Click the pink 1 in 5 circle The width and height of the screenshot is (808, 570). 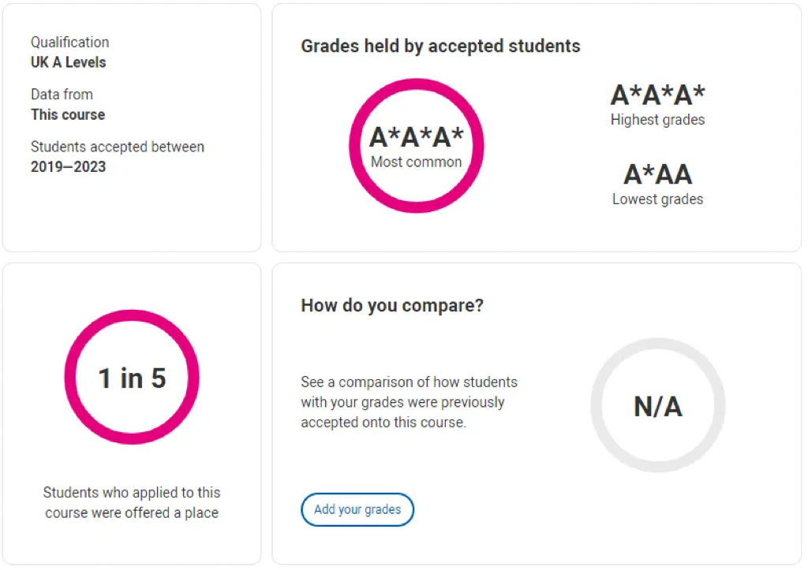(132, 377)
